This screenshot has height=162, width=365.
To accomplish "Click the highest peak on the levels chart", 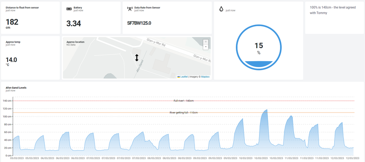I will pyautogui.click(x=267, y=110).
